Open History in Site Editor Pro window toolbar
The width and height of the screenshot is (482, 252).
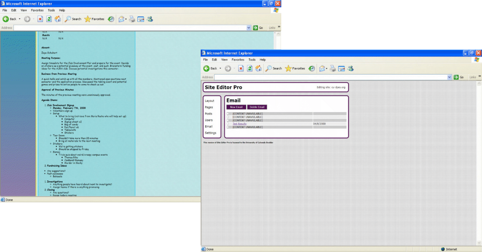pyautogui.click(x=312, y=68)
